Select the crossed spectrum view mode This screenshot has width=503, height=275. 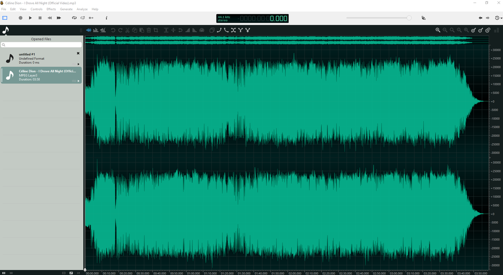point(103,30)
